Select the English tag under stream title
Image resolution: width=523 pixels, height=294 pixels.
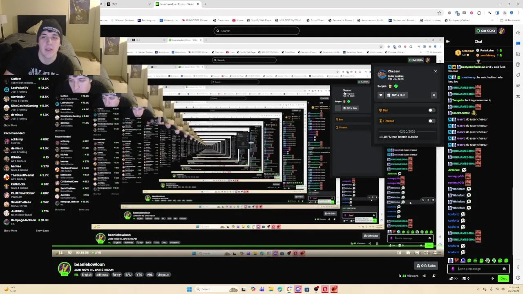[87, 274]
